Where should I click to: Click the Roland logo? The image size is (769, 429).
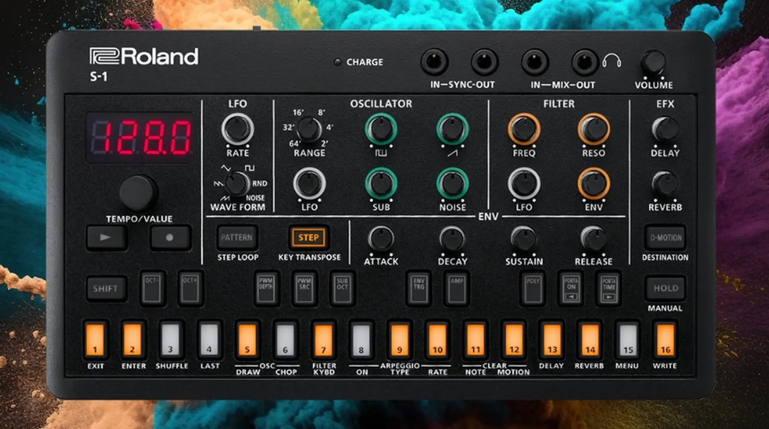tap(144, 56)
